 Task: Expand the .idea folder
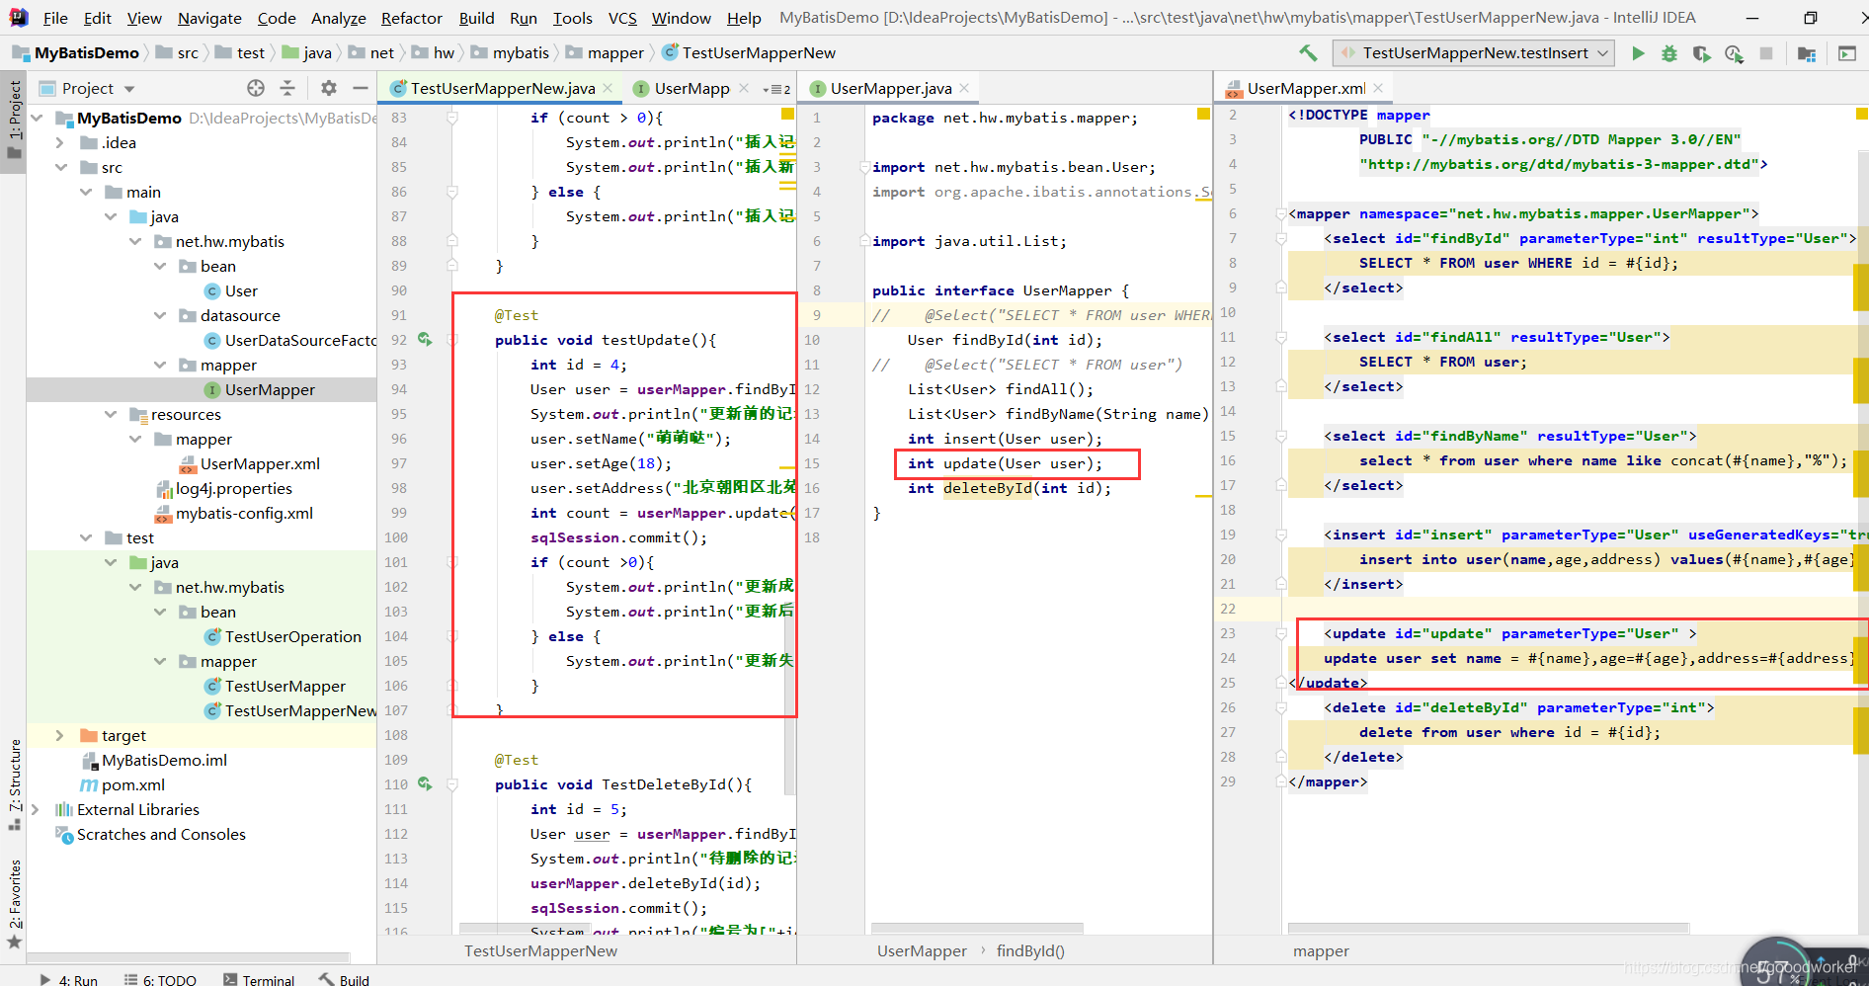(x=60, y=142)
